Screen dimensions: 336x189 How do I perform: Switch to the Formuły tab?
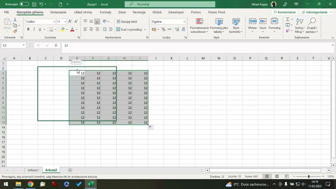point(106,12)
